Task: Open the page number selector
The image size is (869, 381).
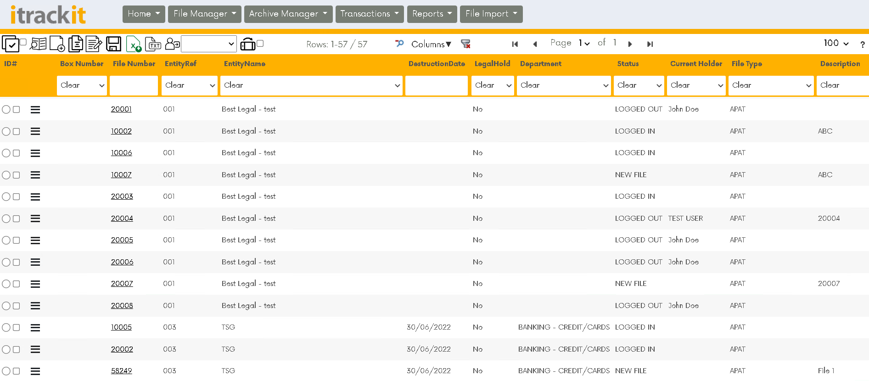Action: 584,43
